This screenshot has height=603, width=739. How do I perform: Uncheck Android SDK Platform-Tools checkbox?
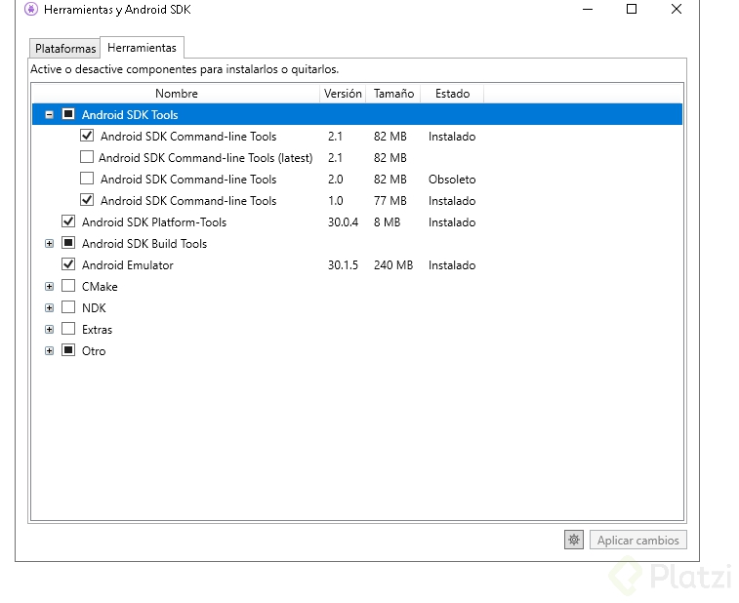(x=68, y=221)
